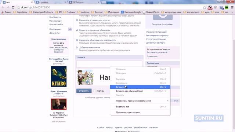Open the smo bookmarks folder
The height and width of the screenshot is (132, 235).
pos(216,12)
